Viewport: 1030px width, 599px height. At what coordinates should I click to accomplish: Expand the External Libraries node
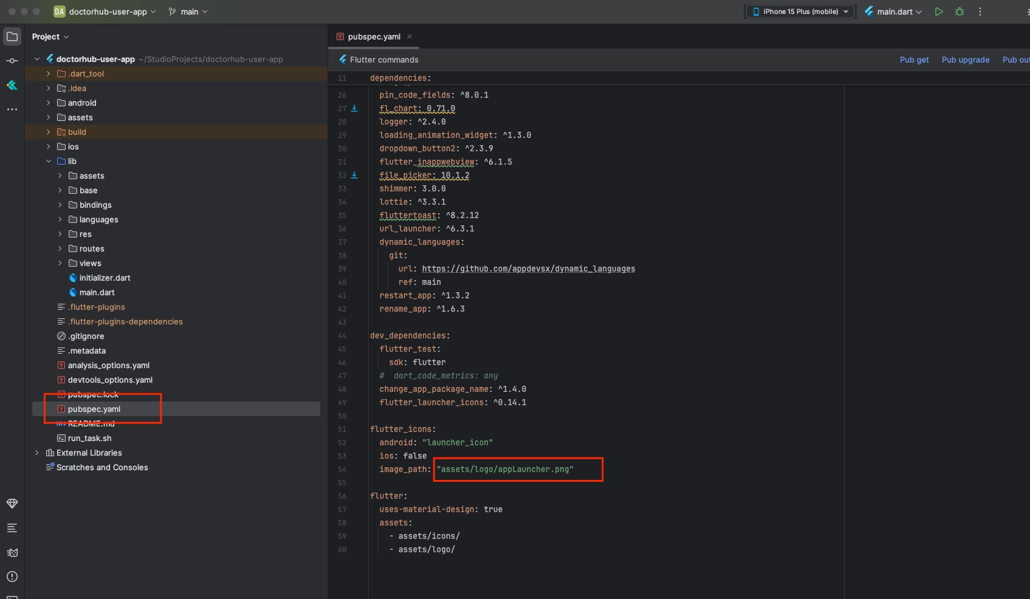click(x=37, y=453)
